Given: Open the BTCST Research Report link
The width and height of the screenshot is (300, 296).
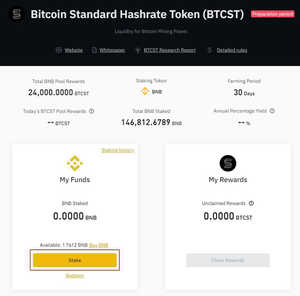Looking at the screenshot, I should click(x=169, y=50).
